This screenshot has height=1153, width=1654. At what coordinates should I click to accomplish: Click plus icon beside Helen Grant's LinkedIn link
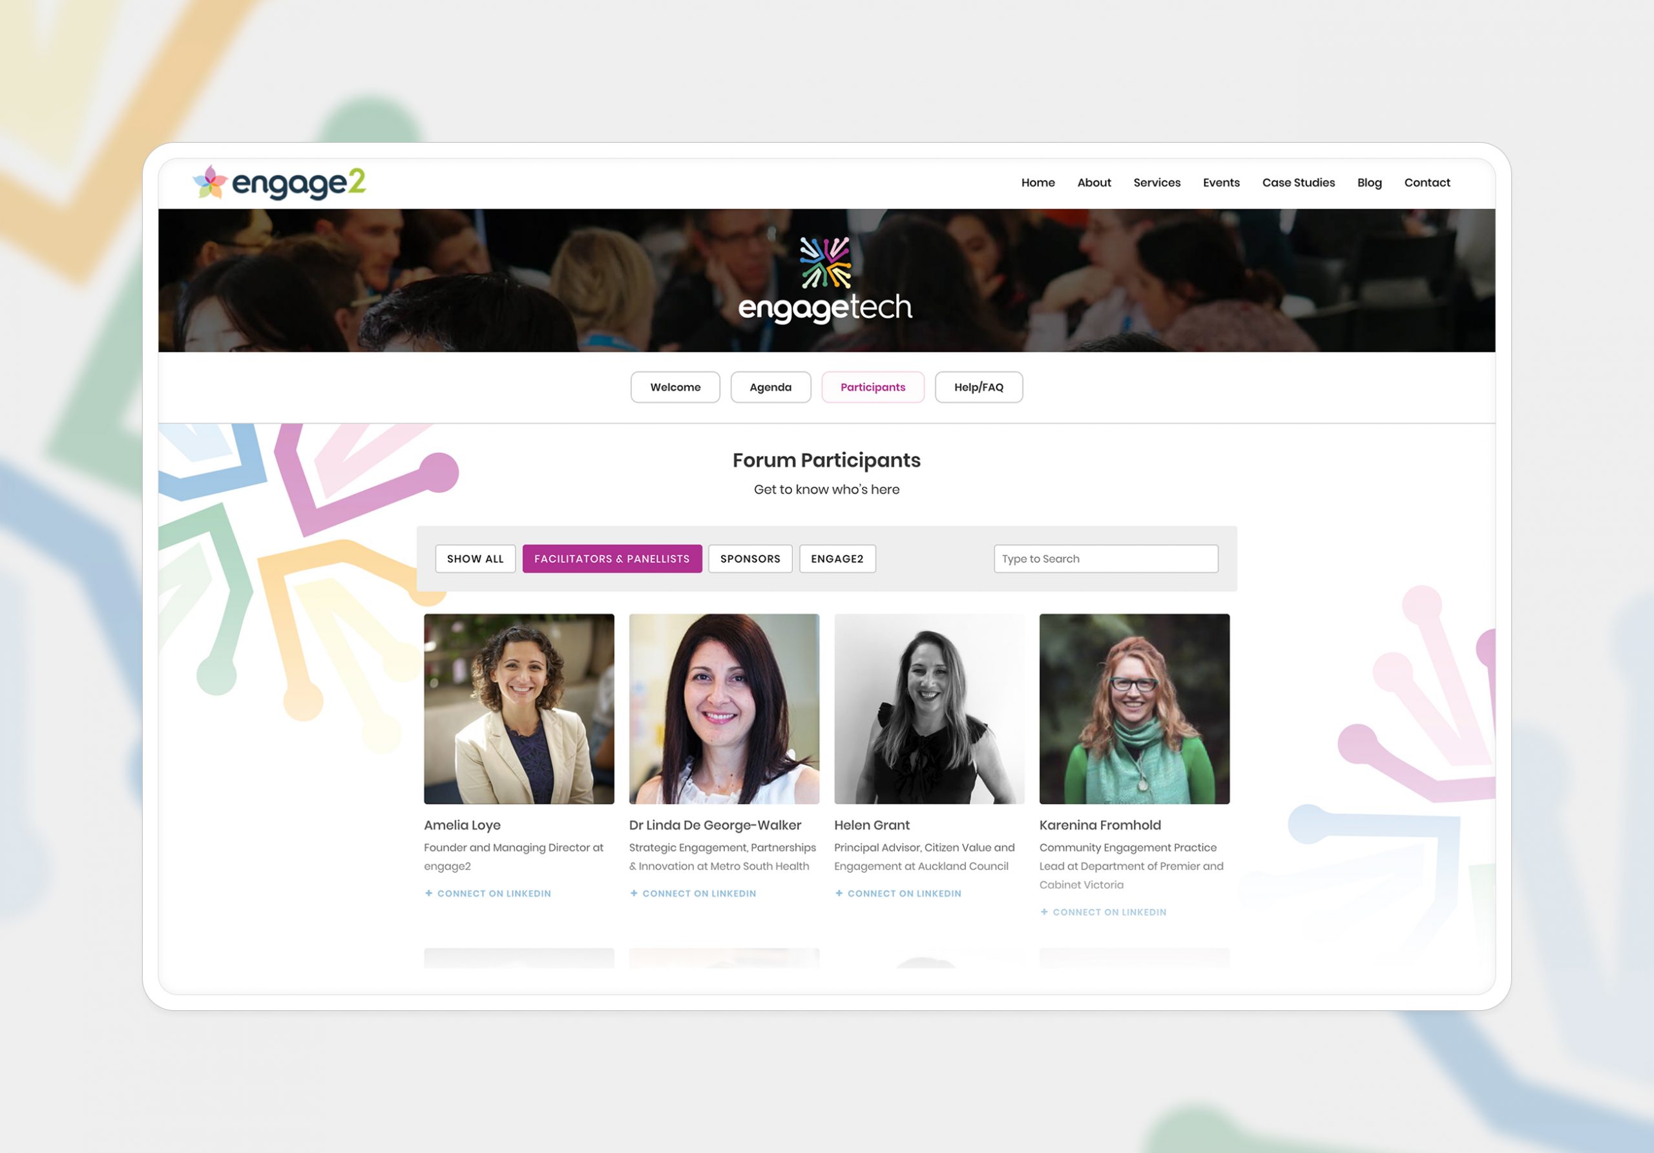[839, 893]
